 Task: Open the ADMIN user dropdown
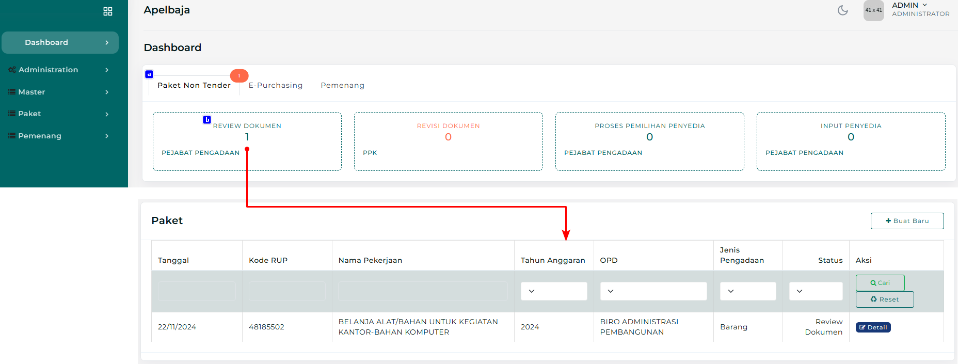coord(909,5)
